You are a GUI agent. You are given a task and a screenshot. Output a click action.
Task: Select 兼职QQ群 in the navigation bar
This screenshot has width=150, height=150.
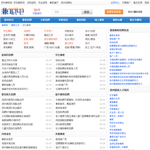pos(117,20)
